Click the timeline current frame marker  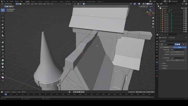(6, 94)
